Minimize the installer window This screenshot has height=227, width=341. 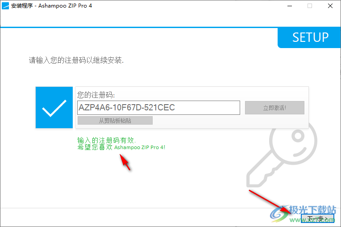(x=290, y=6)
